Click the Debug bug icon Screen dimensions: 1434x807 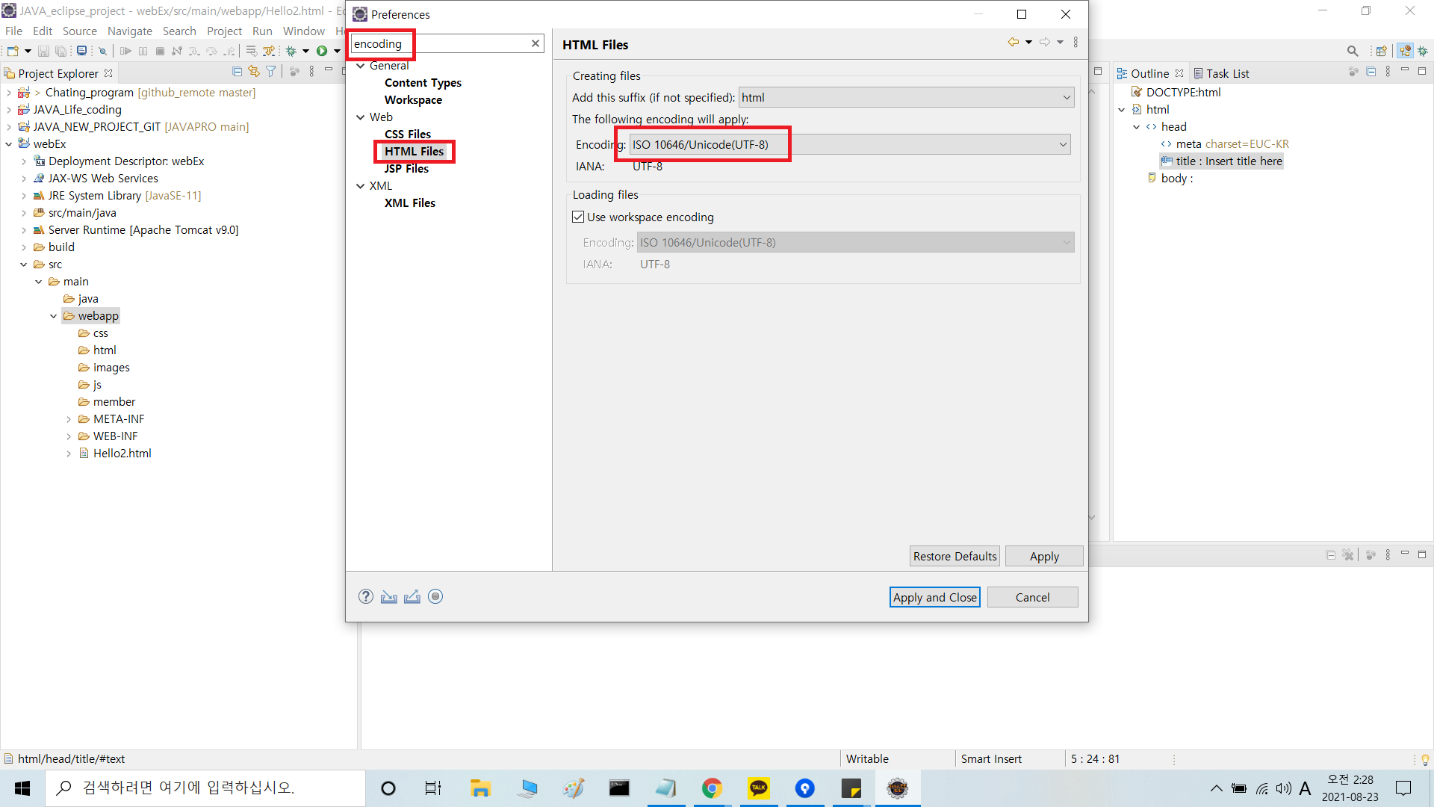(291, 51)
